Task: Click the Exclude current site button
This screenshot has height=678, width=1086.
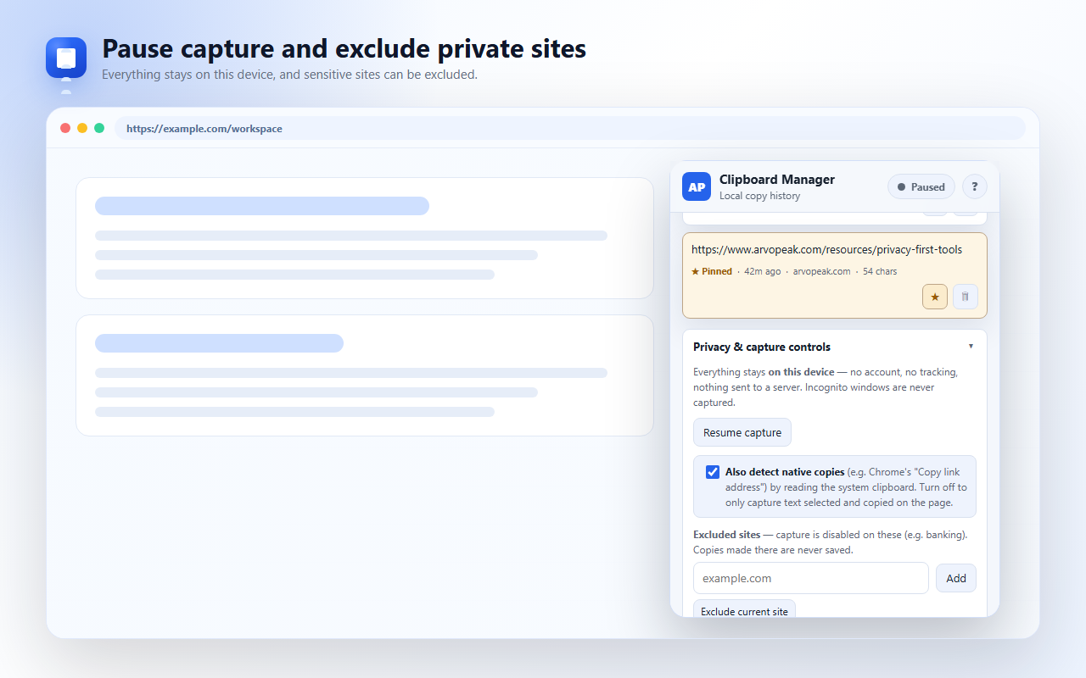Action: click(744, 609)
